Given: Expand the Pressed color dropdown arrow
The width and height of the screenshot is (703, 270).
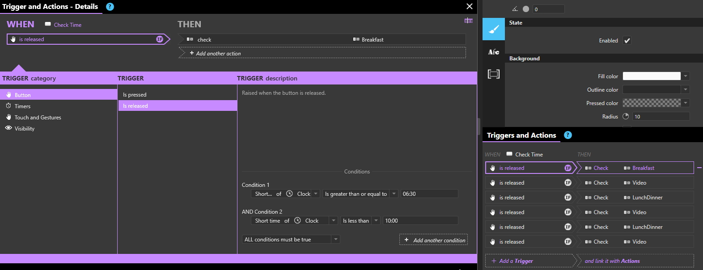Looking at the screenshot, I should pos(686,103).
